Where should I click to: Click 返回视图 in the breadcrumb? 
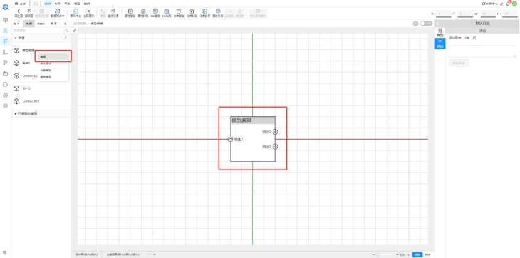click(x=80, y=24)
